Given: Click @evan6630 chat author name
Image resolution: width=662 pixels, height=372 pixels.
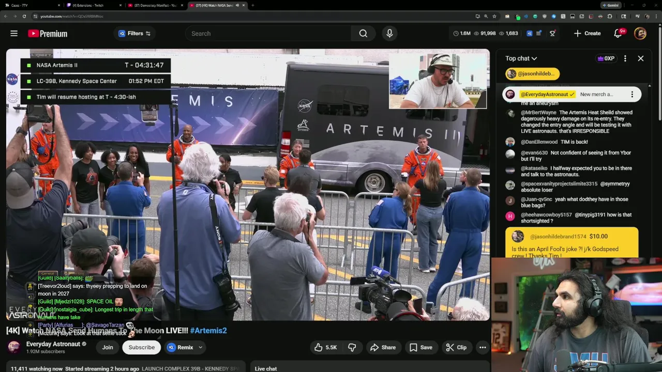Looking at the screenshot, I should click(x=534, y=153).
